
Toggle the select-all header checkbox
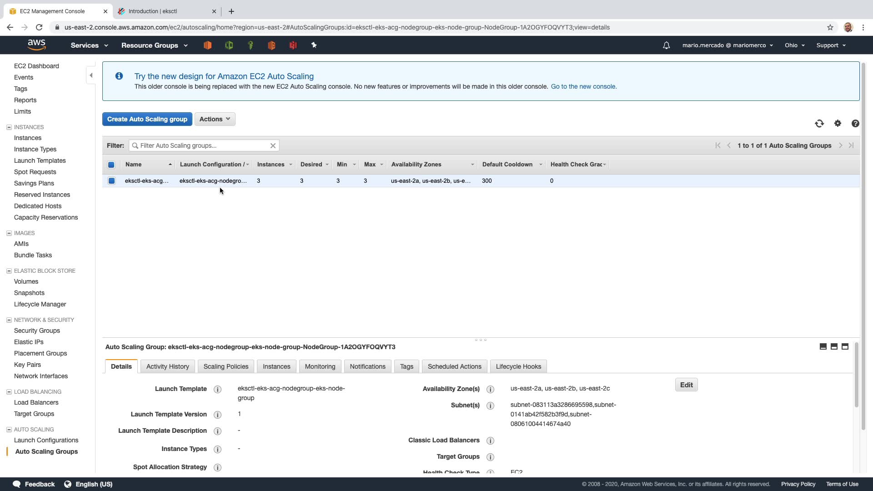click(x=111, y=165)
